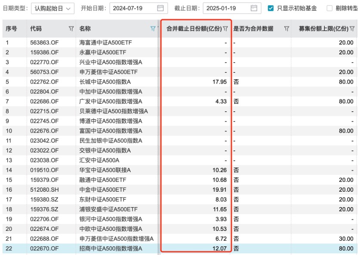Select row 银河中证A500指数增强A
The image size is (358, 255).
(x=180, y=219)
